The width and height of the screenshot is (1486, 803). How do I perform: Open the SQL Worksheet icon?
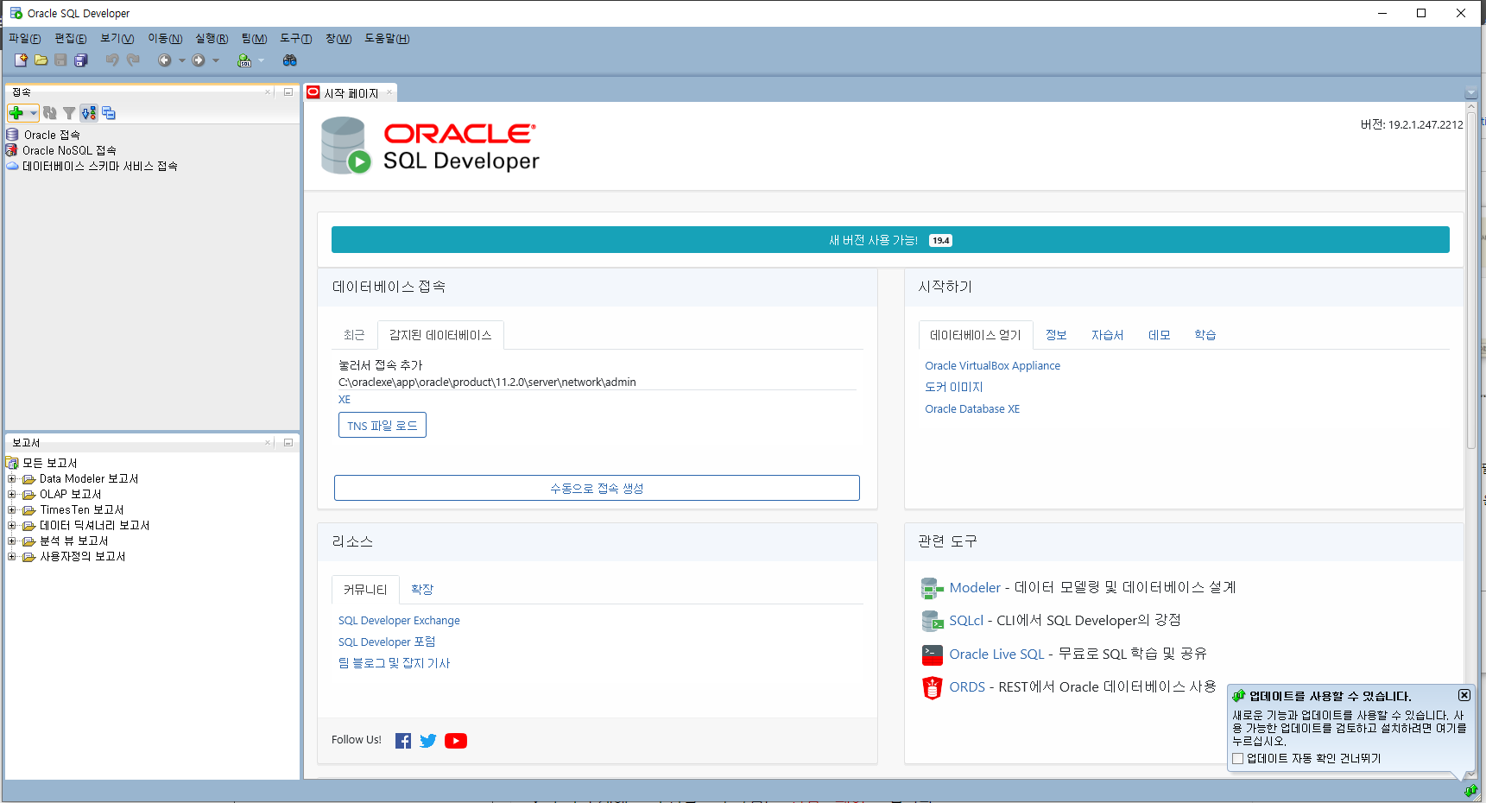pos(244,60)
